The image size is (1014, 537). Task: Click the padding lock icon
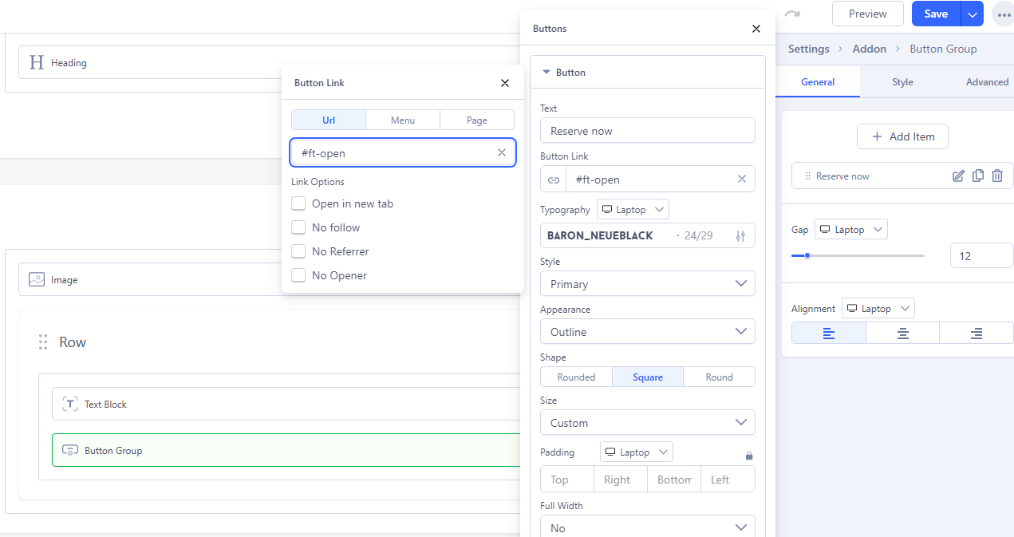pyautogui.click(x=749, y=456)
